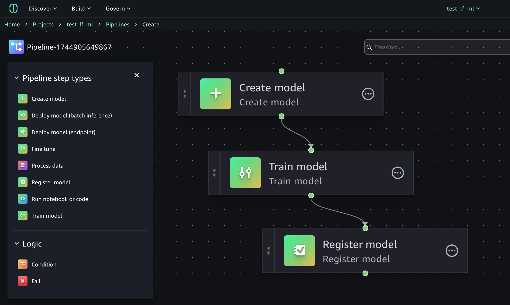Collapse the Logic section
Image resolution: width=510 pixels, height=305 pixels.
point(17,244)
